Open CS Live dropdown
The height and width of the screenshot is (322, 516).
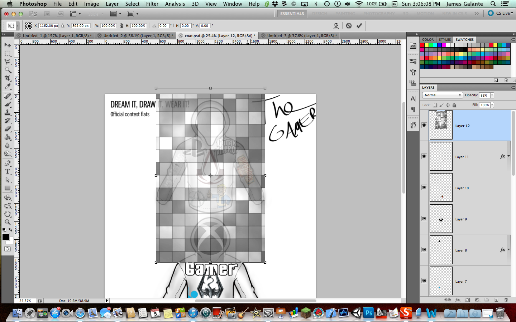point(501,13)
